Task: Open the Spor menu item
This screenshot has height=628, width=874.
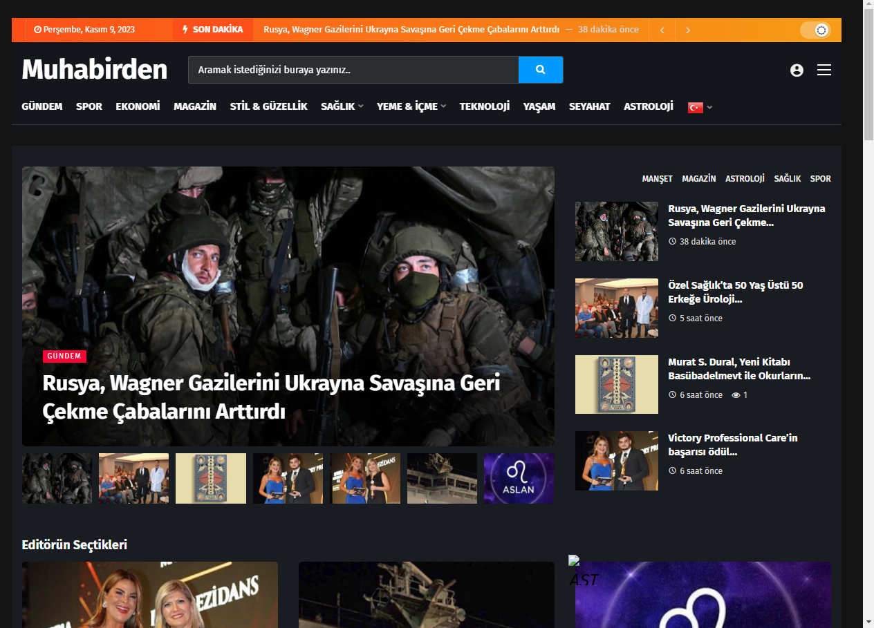Action: point(89,106)
